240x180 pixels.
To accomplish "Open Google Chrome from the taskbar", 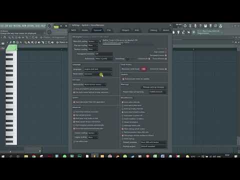I will (x=34, y=156).
